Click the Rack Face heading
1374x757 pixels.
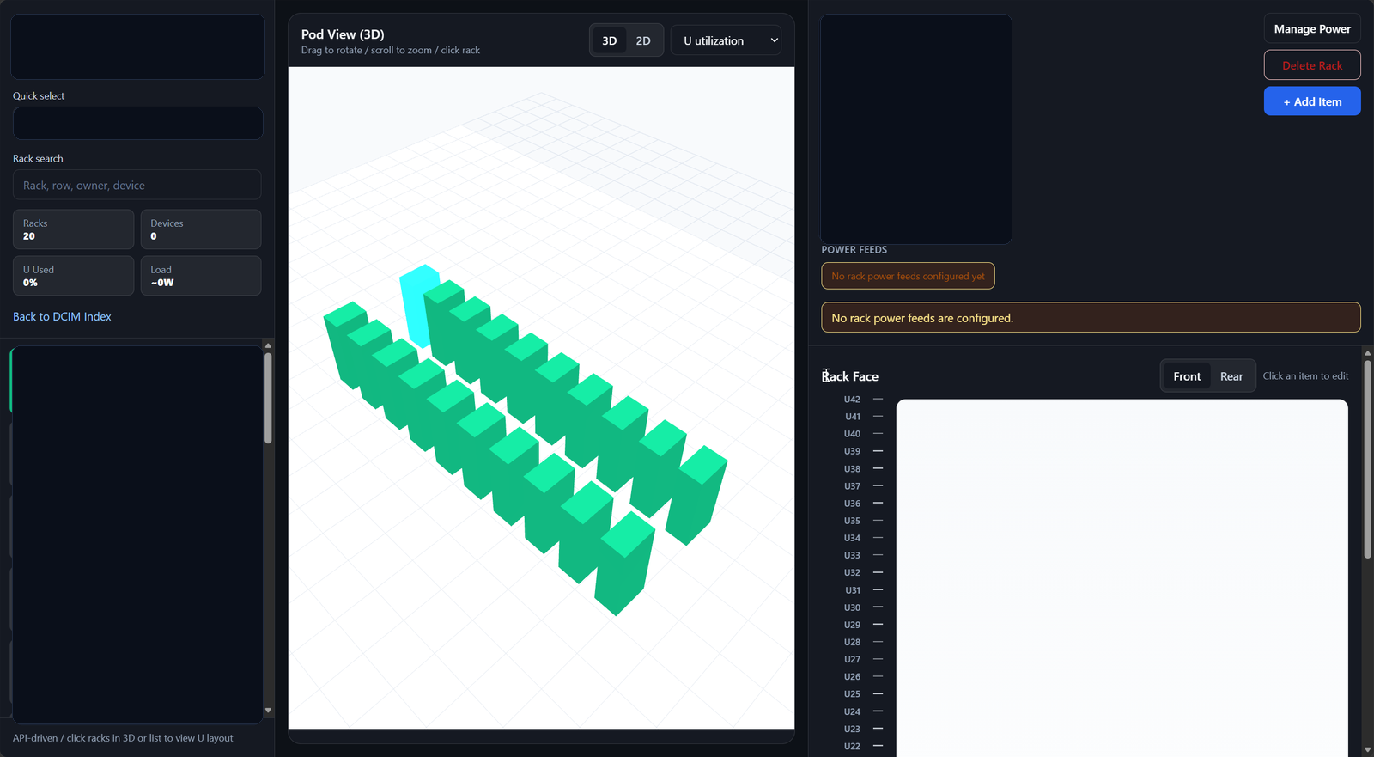pyautogui.click(x=850, y=376)
